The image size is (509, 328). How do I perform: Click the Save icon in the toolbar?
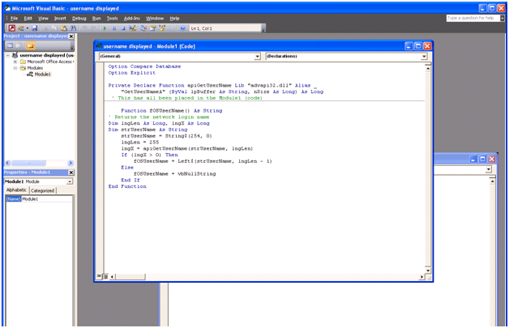coord(35,28)
